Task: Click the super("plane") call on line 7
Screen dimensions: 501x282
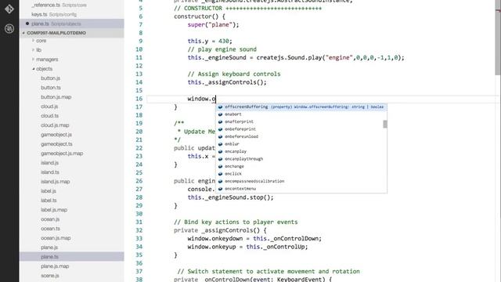Action: [x=213, y=24]
